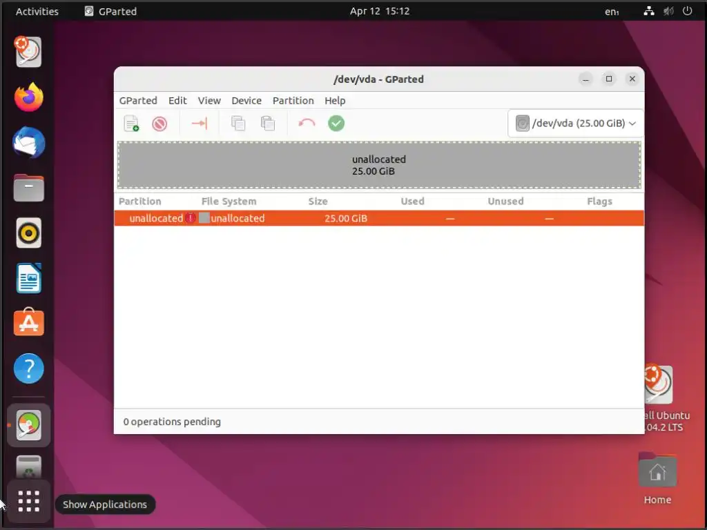Click the Partition column header
Viewport: 707px width, 530px height.
(139, 201)
